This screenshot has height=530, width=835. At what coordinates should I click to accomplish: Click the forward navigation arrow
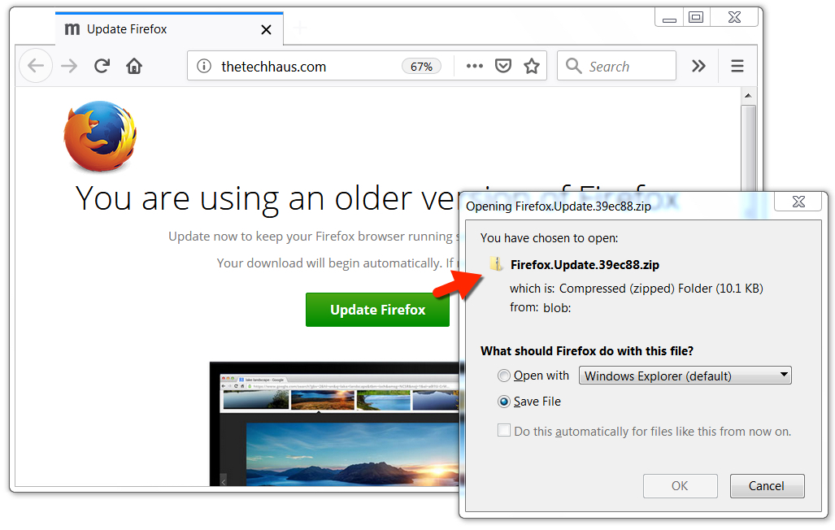(69, 66)
